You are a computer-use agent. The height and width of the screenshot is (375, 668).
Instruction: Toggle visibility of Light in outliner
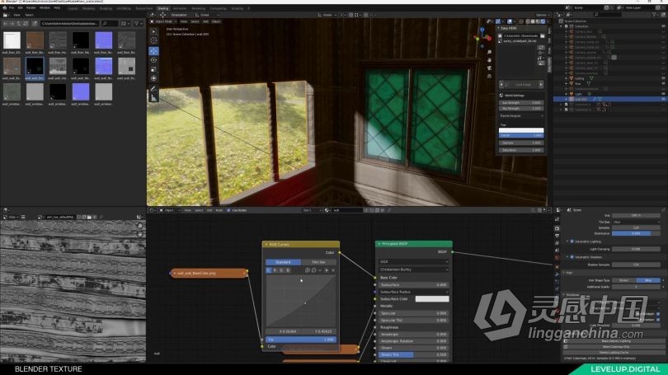click(x=663, y=94)
